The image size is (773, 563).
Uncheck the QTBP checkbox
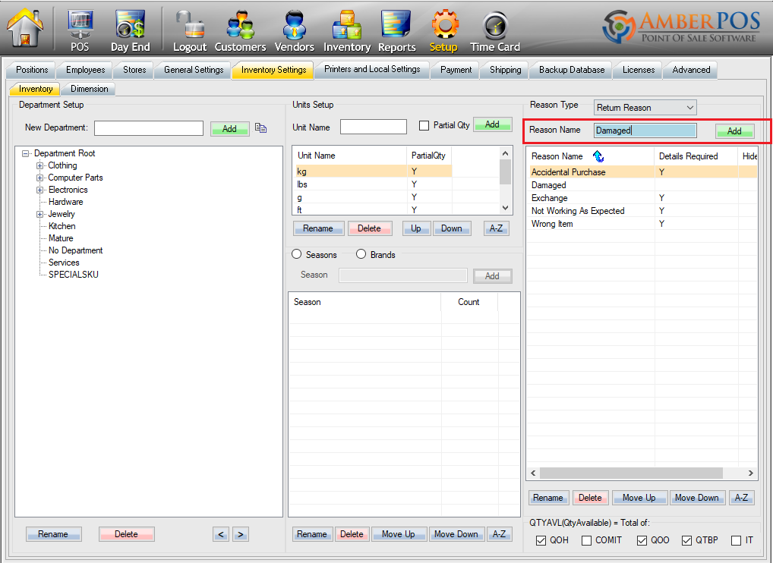[686, 540]
